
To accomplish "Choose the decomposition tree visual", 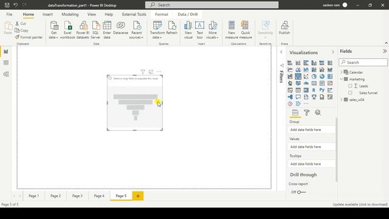I will [290, 97].
